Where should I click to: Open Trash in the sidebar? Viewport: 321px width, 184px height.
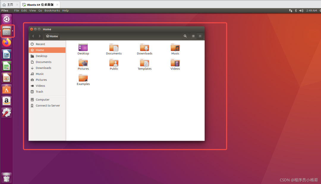(47, 92)
